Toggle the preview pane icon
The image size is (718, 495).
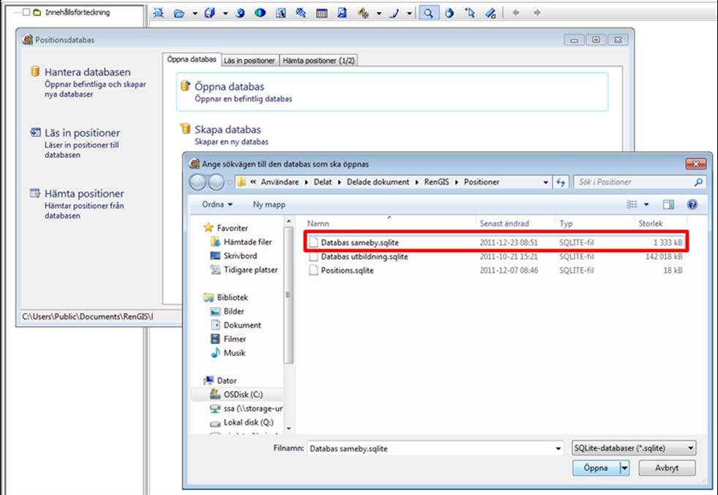[668, 205]
